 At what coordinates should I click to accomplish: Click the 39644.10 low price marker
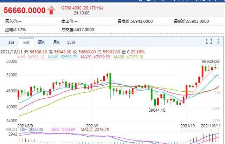[156, 110]
